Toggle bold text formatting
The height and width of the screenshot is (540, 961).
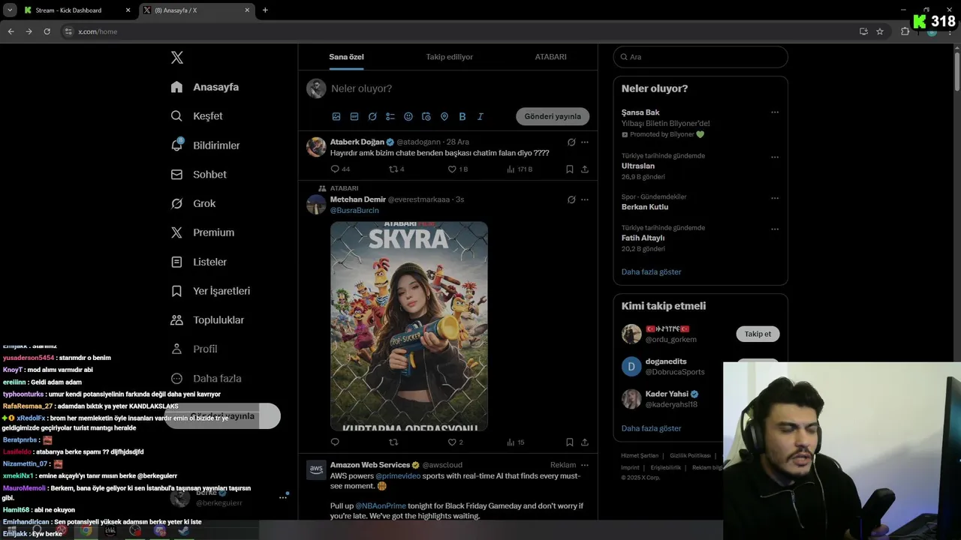pyautogui.click(x=462, y=117)
